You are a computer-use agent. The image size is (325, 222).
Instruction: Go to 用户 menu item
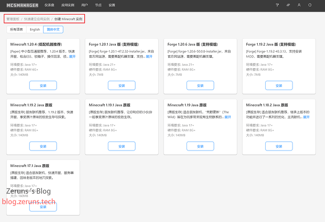point(84,5)
